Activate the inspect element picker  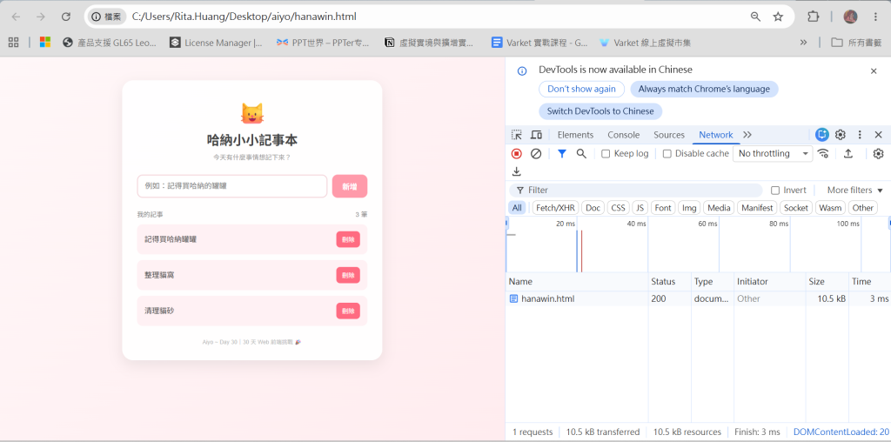coord(517,135)
